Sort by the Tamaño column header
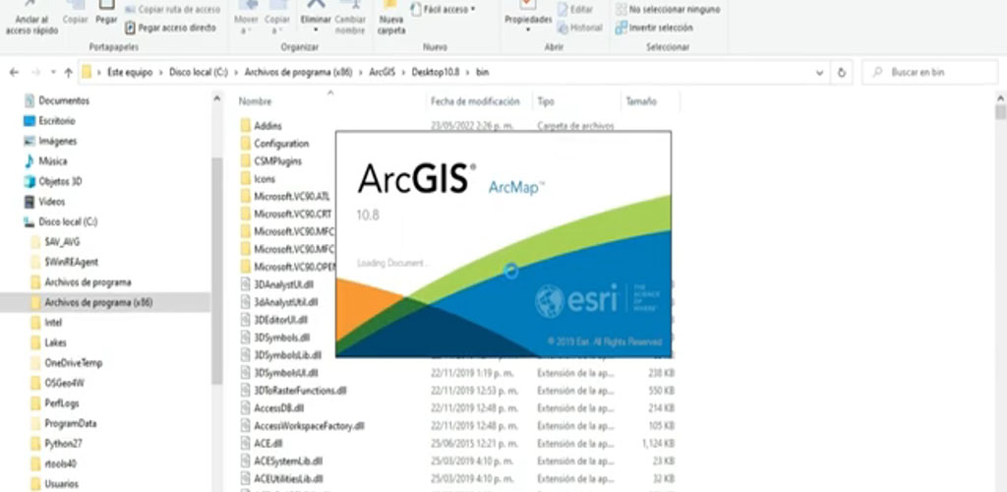 coord(640,101)
